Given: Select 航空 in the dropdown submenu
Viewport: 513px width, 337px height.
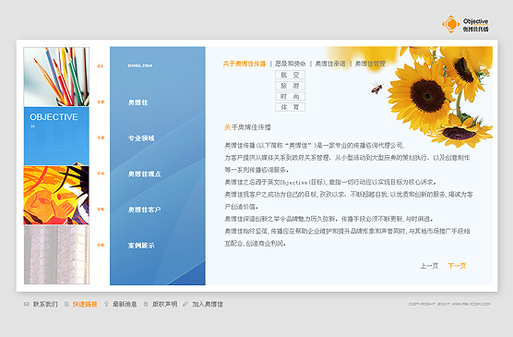Looking at the screenshot, I should coord(291,75).
